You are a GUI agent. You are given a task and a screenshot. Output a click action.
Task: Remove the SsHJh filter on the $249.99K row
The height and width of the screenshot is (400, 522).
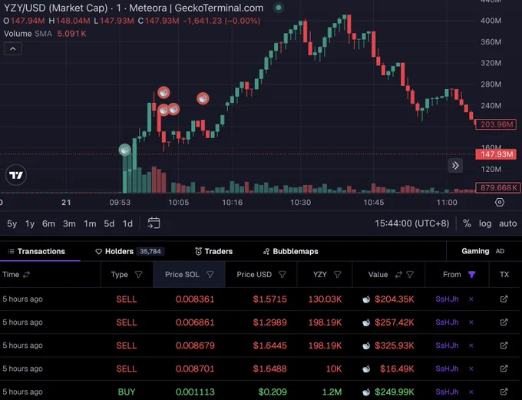tap(471, 392)
